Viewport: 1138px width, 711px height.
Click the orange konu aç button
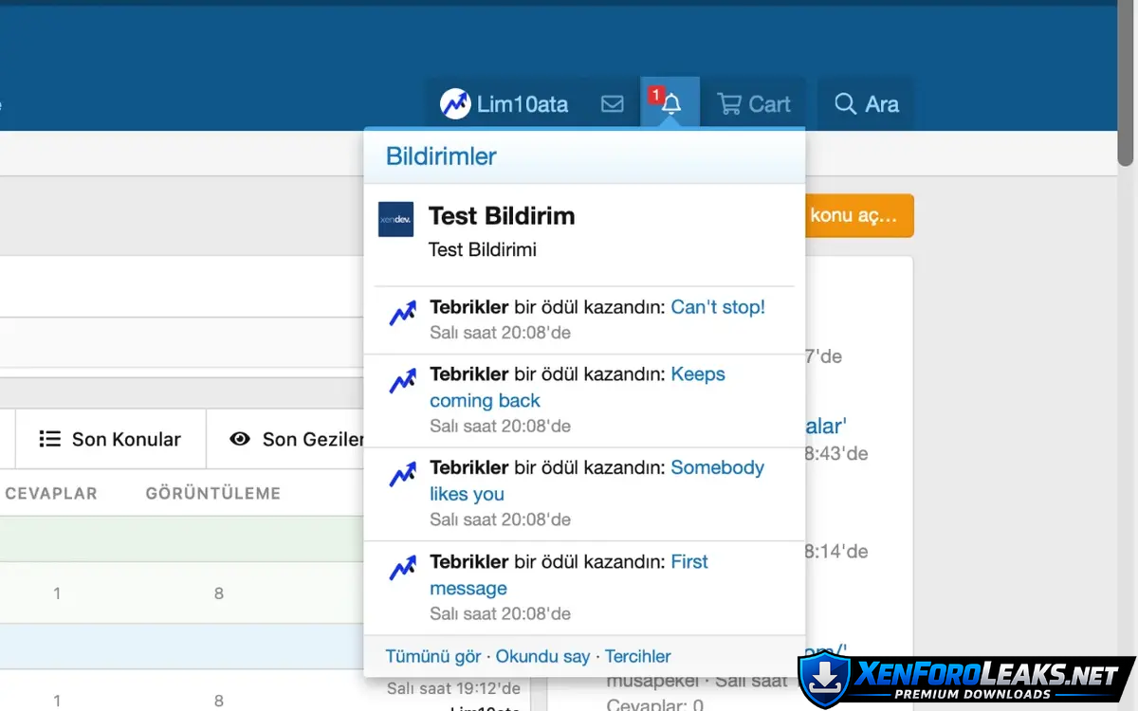(858, 215)
